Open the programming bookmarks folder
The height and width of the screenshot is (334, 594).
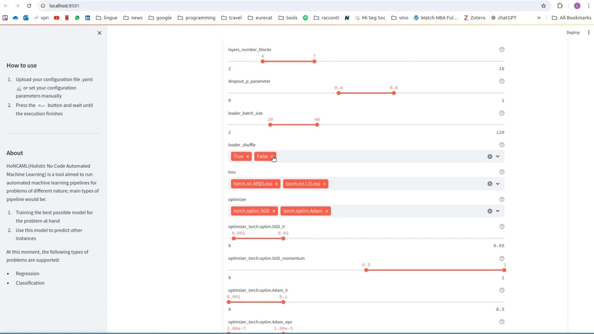(x=196, y=18)
